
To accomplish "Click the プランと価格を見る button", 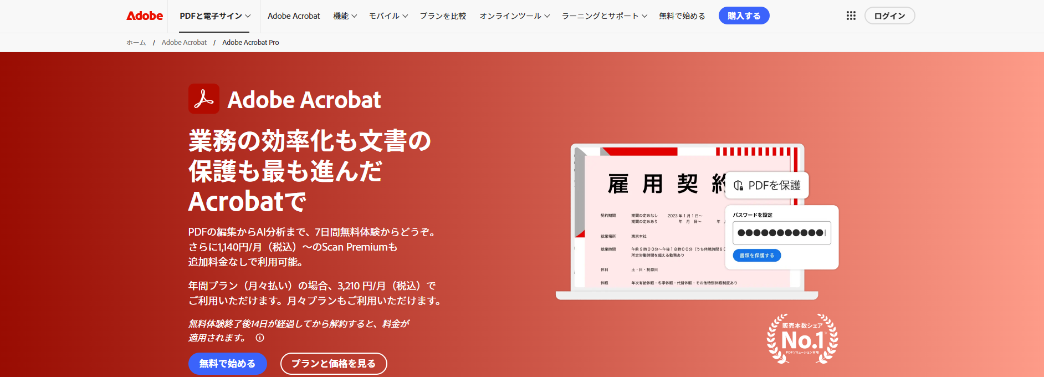I will click(x=334, y=364).
